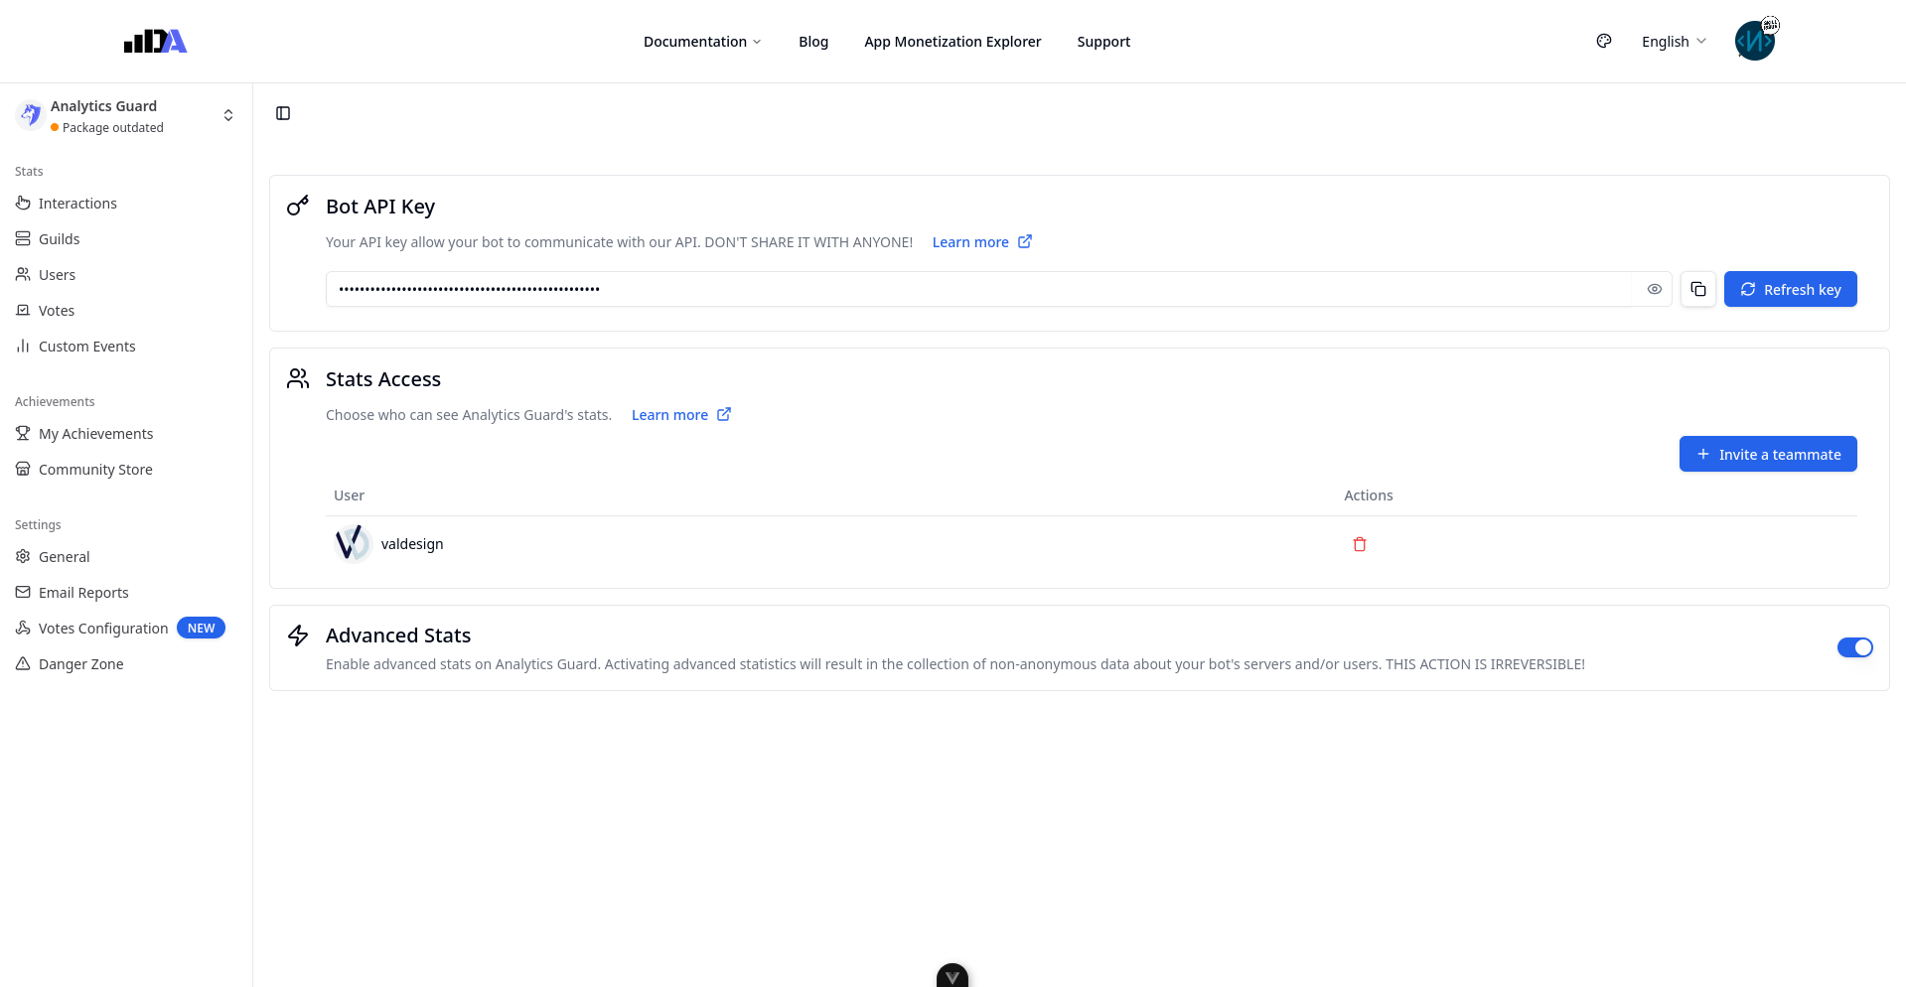Go to App Monetization Explorer
Screen dimensions: 1906x987
(952, 42)
